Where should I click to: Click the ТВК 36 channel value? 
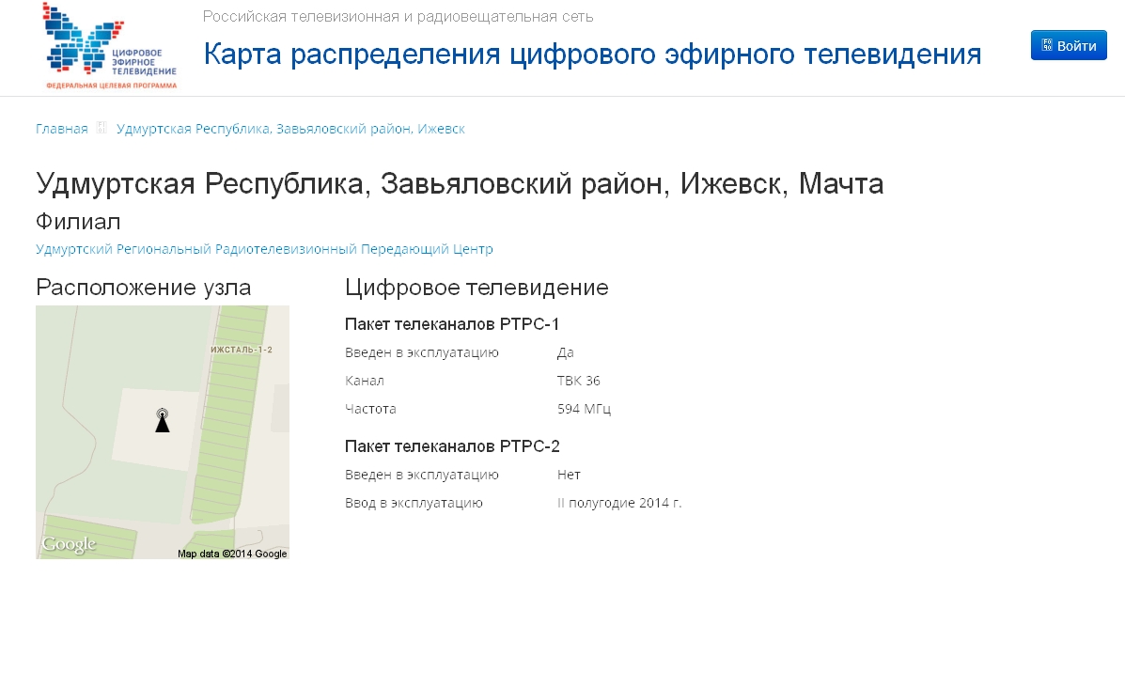[578, 381]
